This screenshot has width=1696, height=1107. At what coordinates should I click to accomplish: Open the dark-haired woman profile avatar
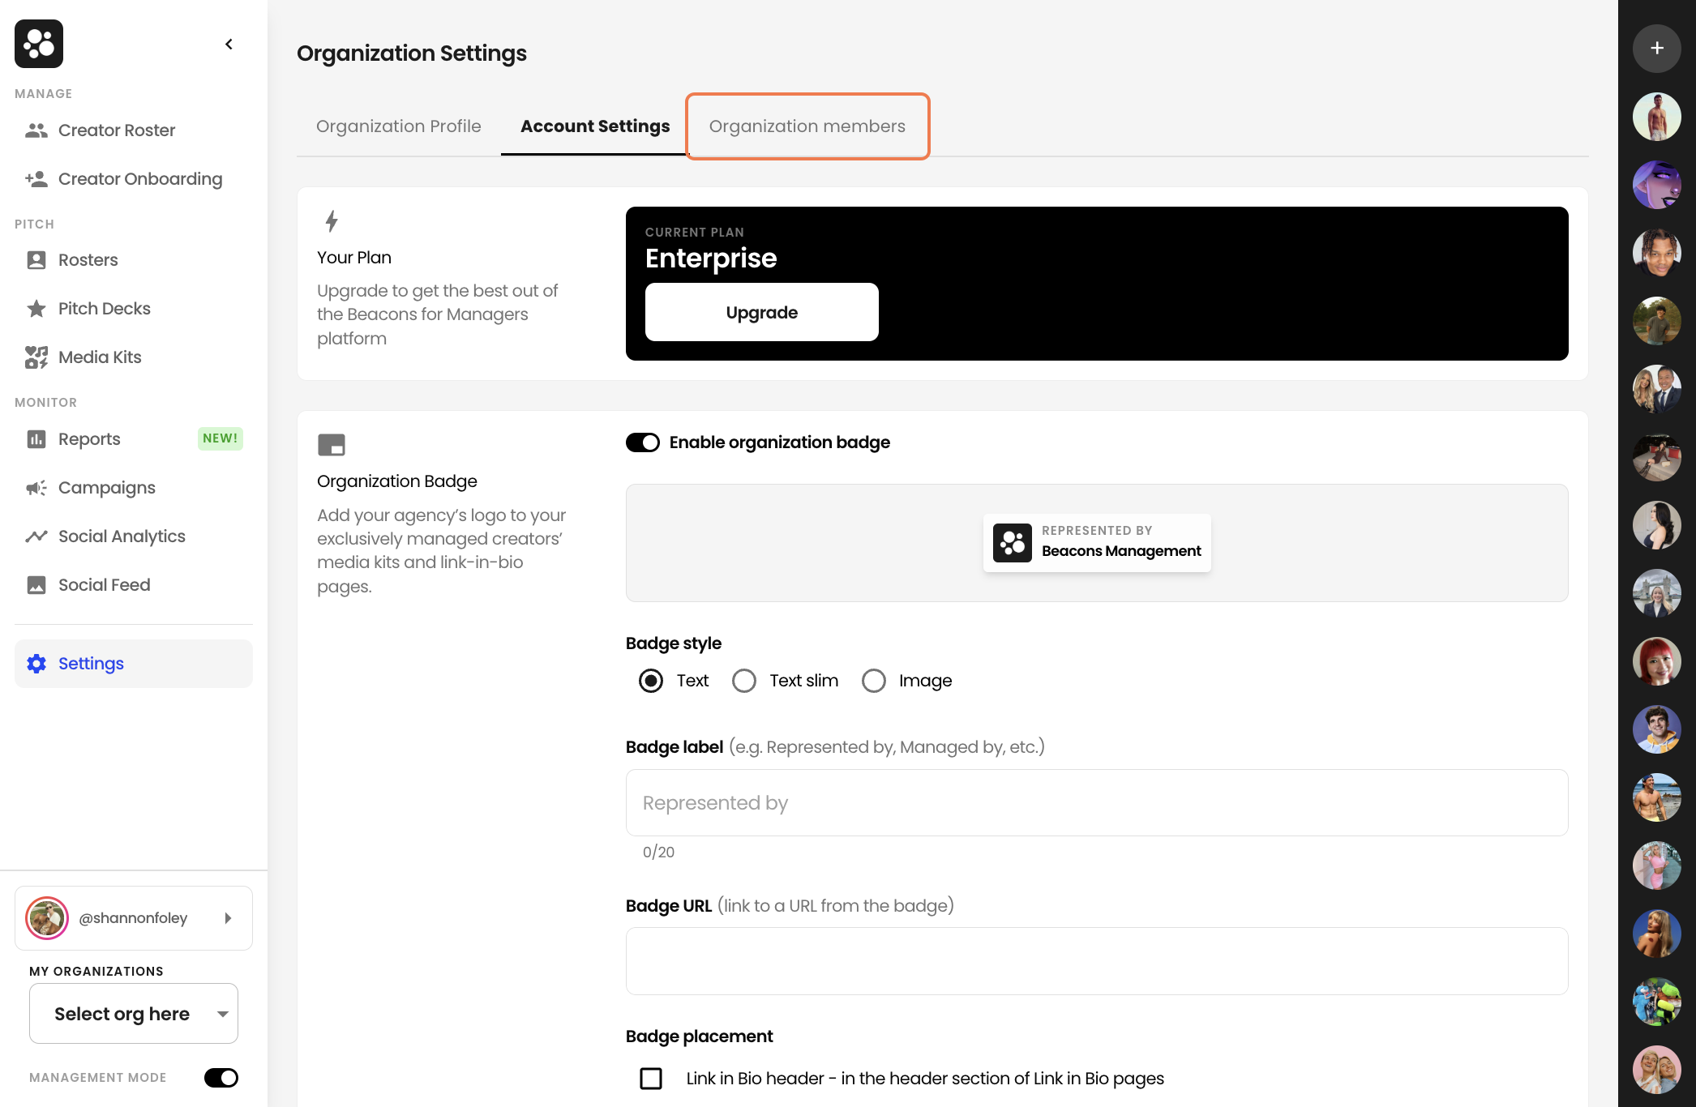(1657, 525)
